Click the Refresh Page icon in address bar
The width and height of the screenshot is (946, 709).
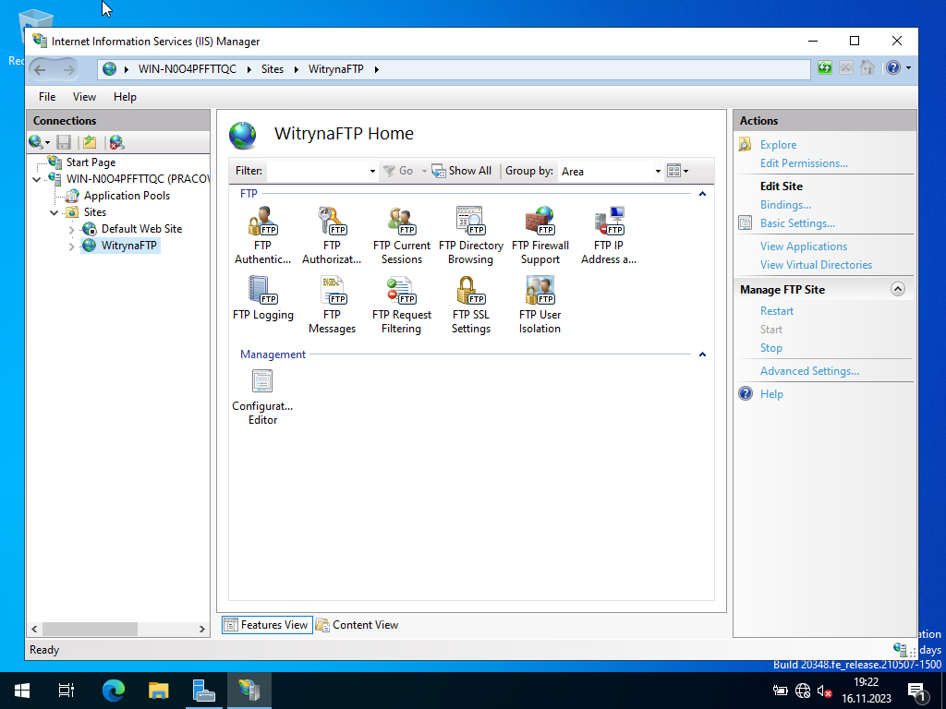(825, 68)
